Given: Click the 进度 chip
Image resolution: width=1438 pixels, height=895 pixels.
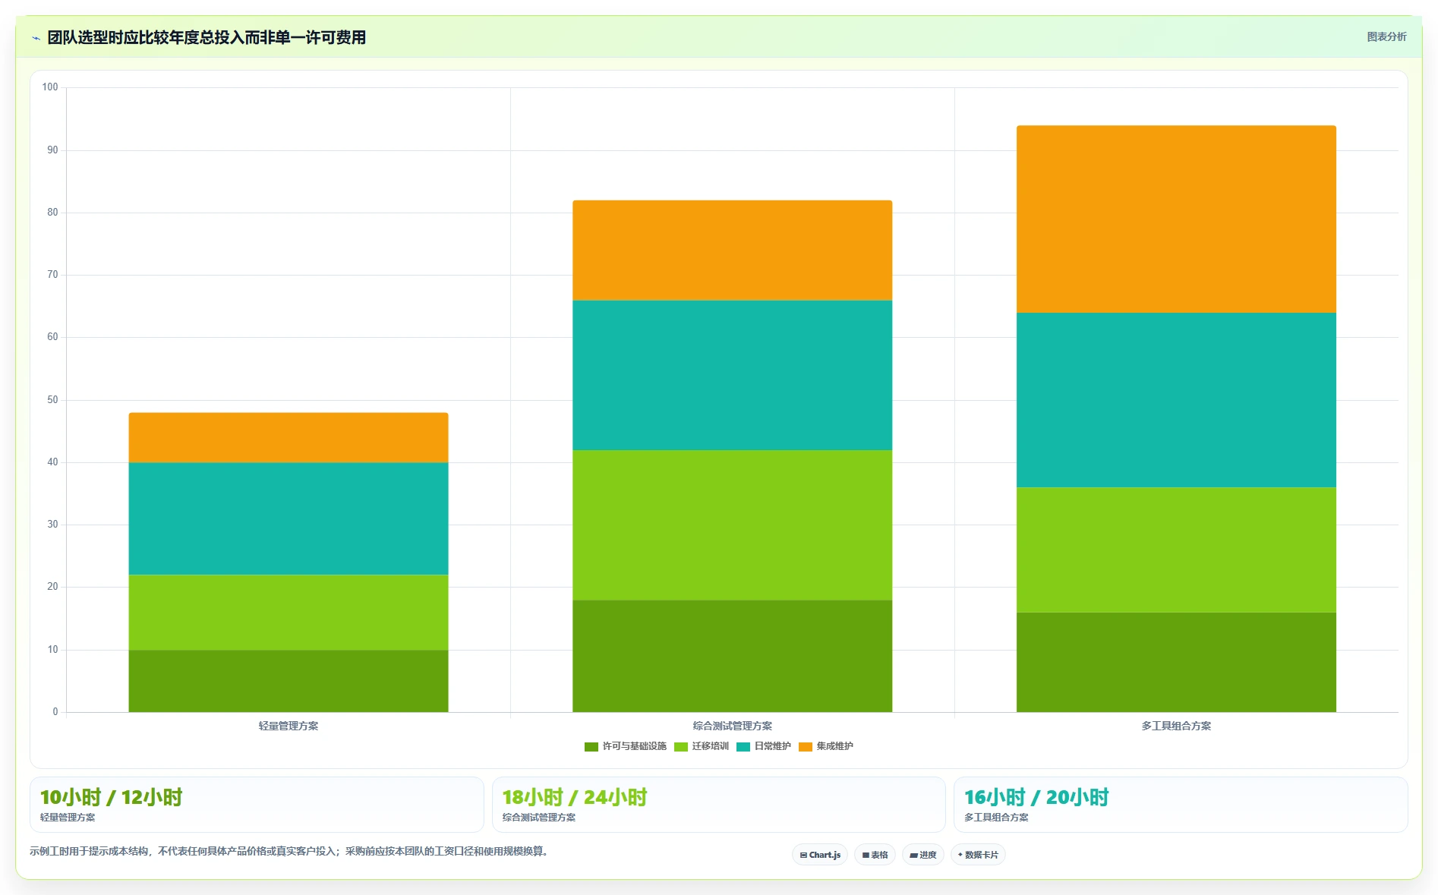Looking at the screenshot, I should tap(922, 855).
